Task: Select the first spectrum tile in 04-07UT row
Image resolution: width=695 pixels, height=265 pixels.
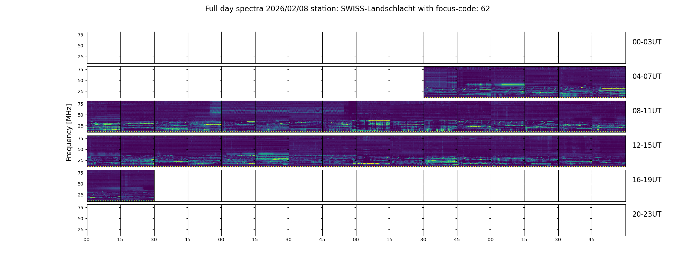Action: click(440, 82)
